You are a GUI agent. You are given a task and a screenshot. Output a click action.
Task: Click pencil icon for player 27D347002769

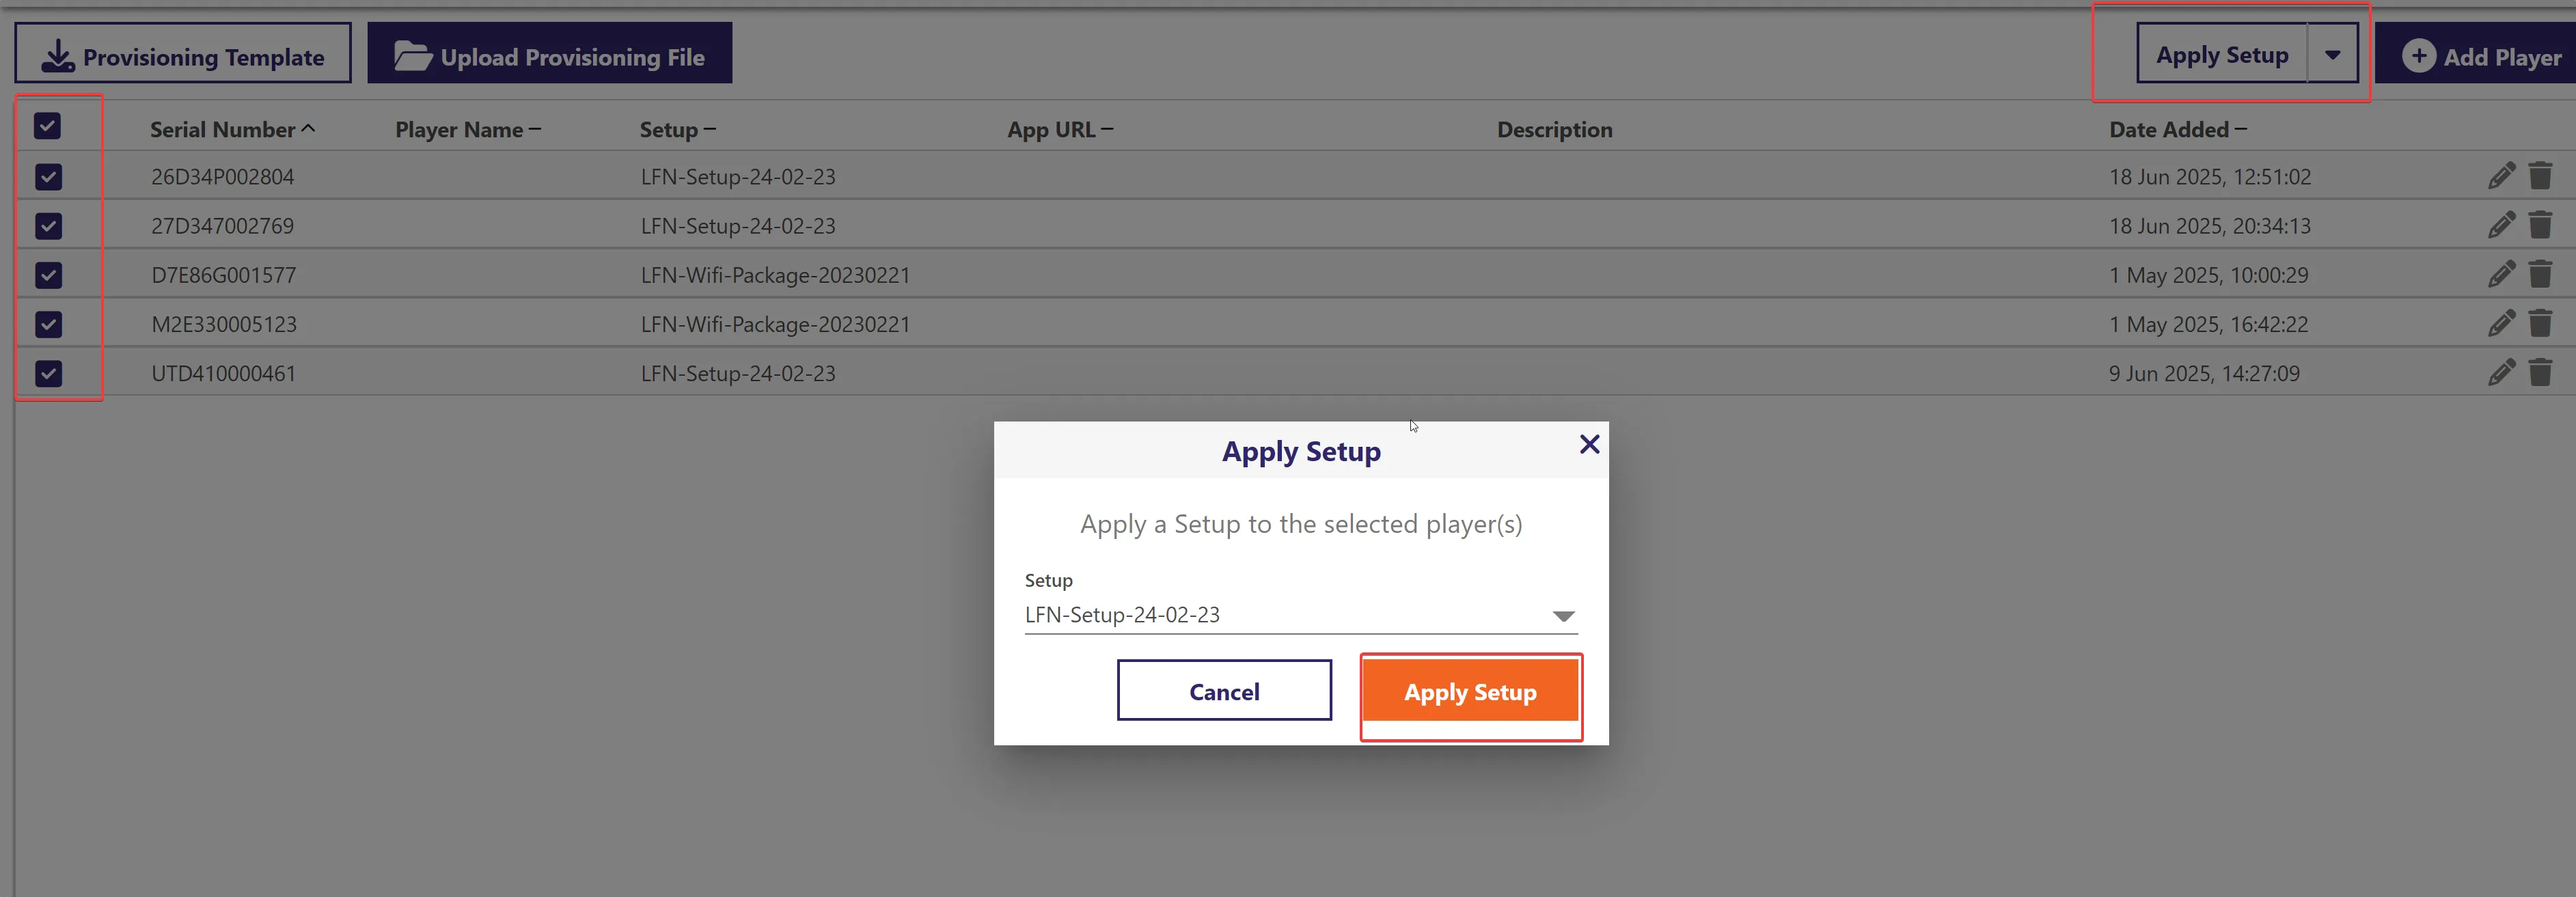tap(2501, 225)
